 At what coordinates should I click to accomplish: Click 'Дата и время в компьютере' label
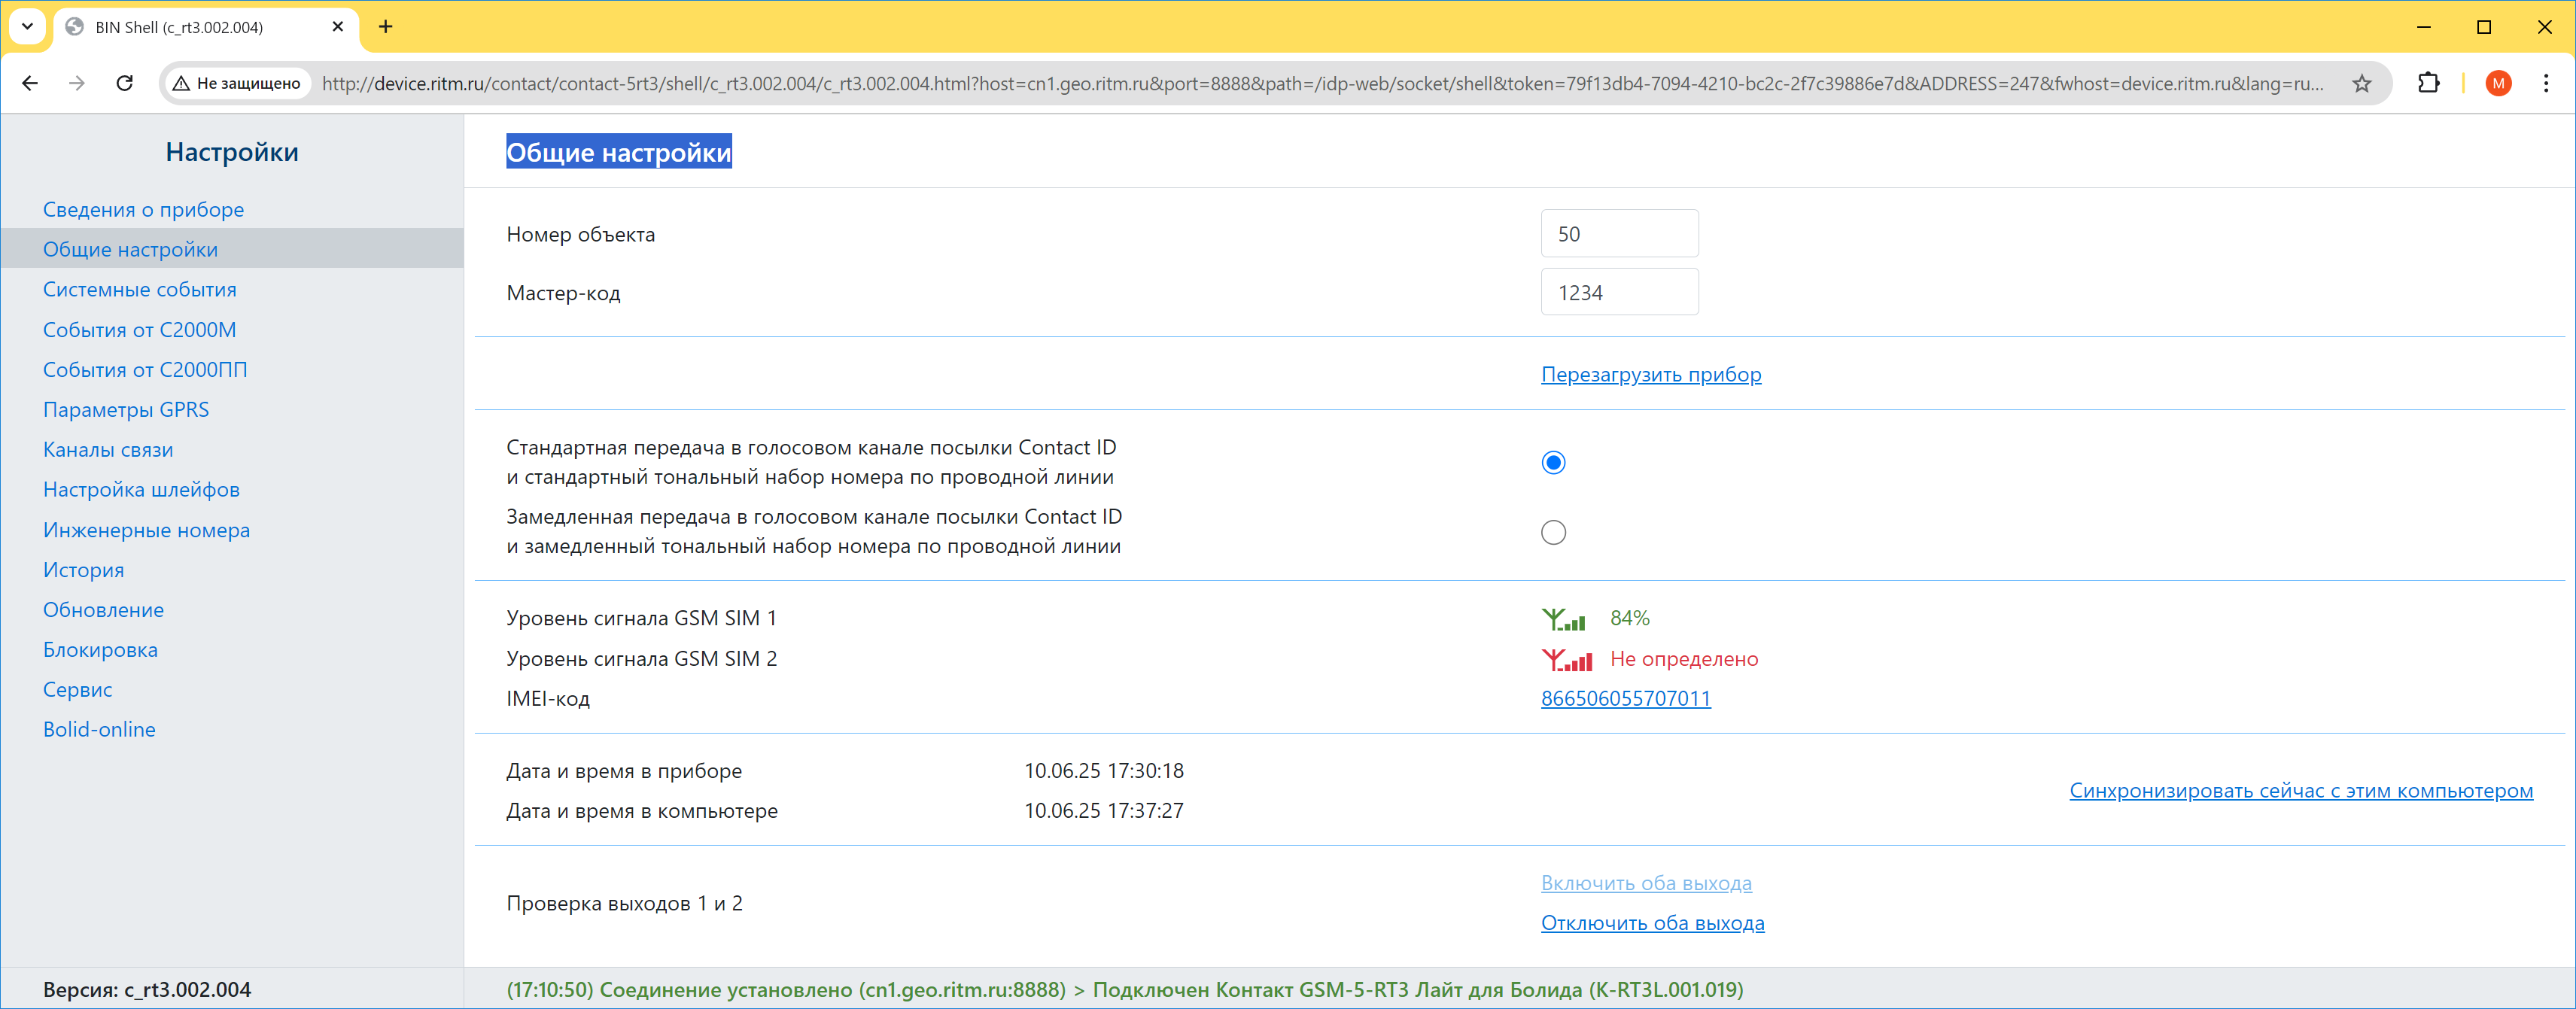pos(642,811)
